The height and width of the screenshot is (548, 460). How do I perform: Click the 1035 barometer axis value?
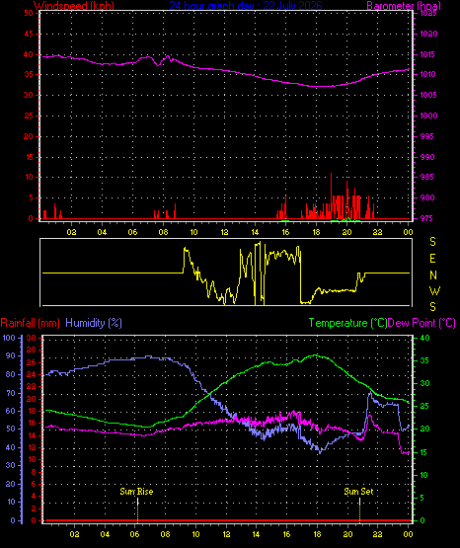428,13
